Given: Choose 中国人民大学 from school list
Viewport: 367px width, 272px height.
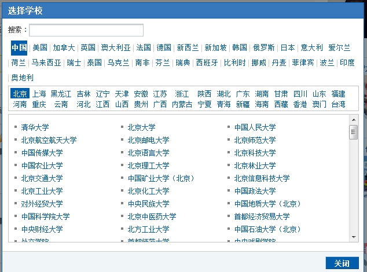Looking at the screenshot, I should (255, 127).
